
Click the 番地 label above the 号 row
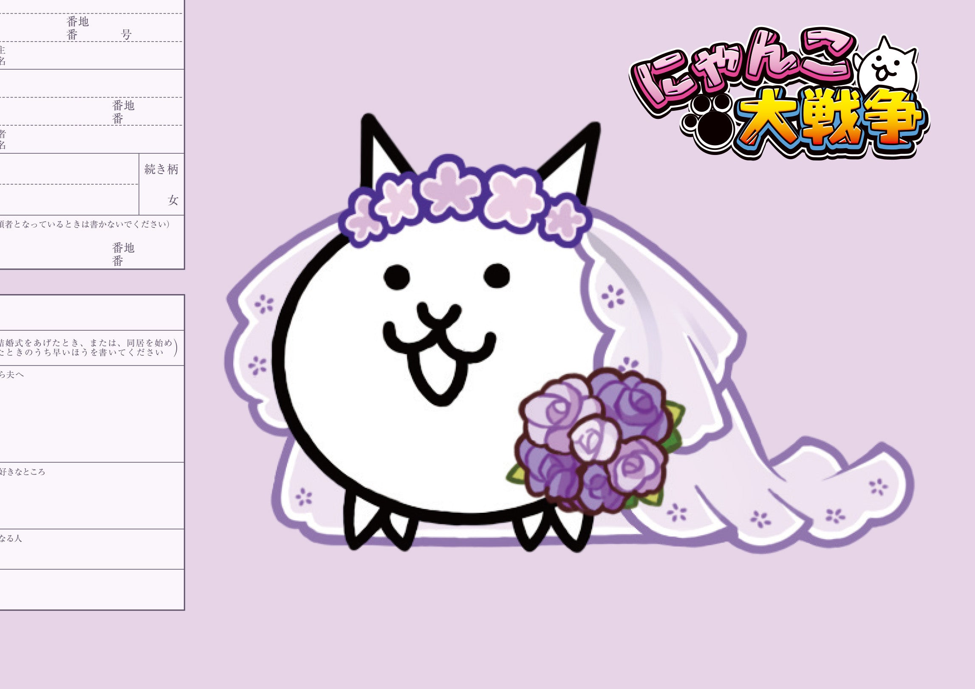tap(78, 21)
